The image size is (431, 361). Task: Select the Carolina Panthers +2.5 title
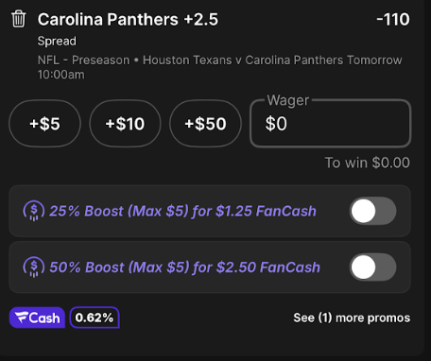[128, 20]
